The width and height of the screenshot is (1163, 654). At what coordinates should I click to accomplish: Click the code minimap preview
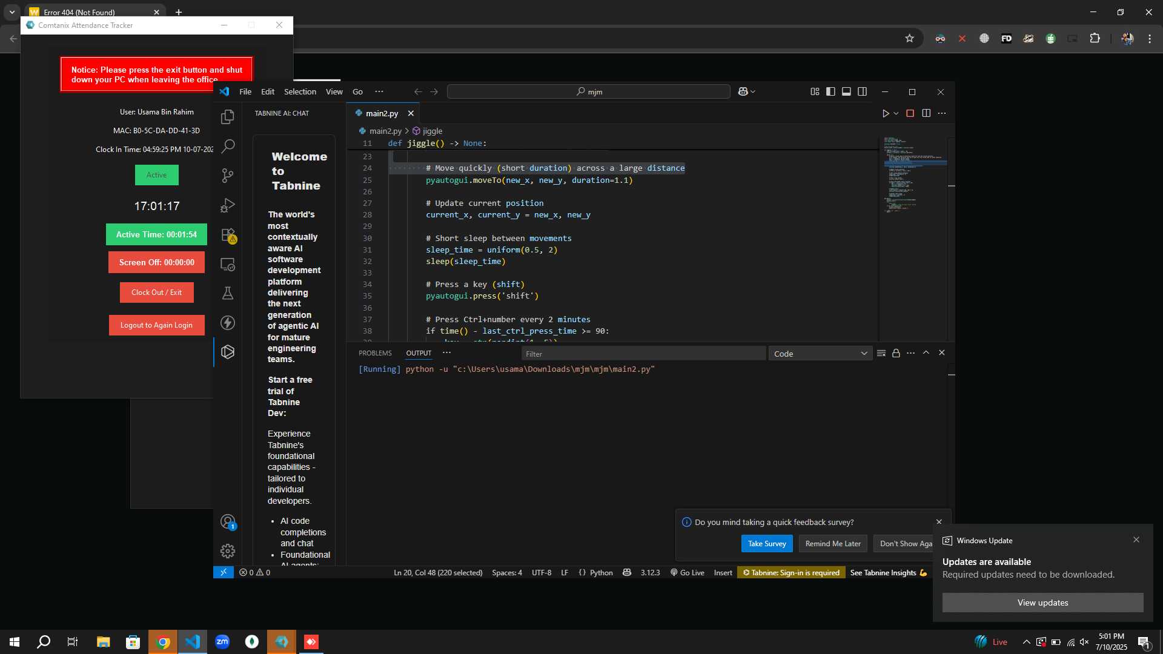tap(915, 176)
